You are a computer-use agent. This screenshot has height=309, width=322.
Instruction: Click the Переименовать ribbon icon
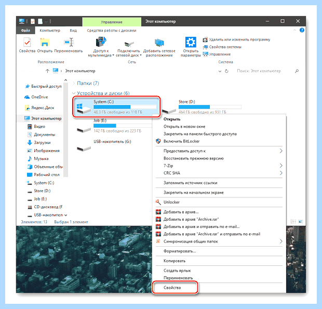click(x=69, y=45)
